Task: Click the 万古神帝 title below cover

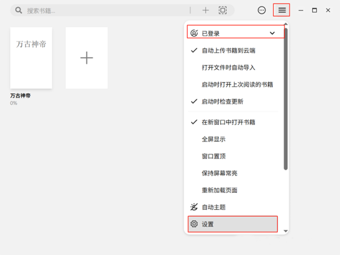Action: point(20,96)
